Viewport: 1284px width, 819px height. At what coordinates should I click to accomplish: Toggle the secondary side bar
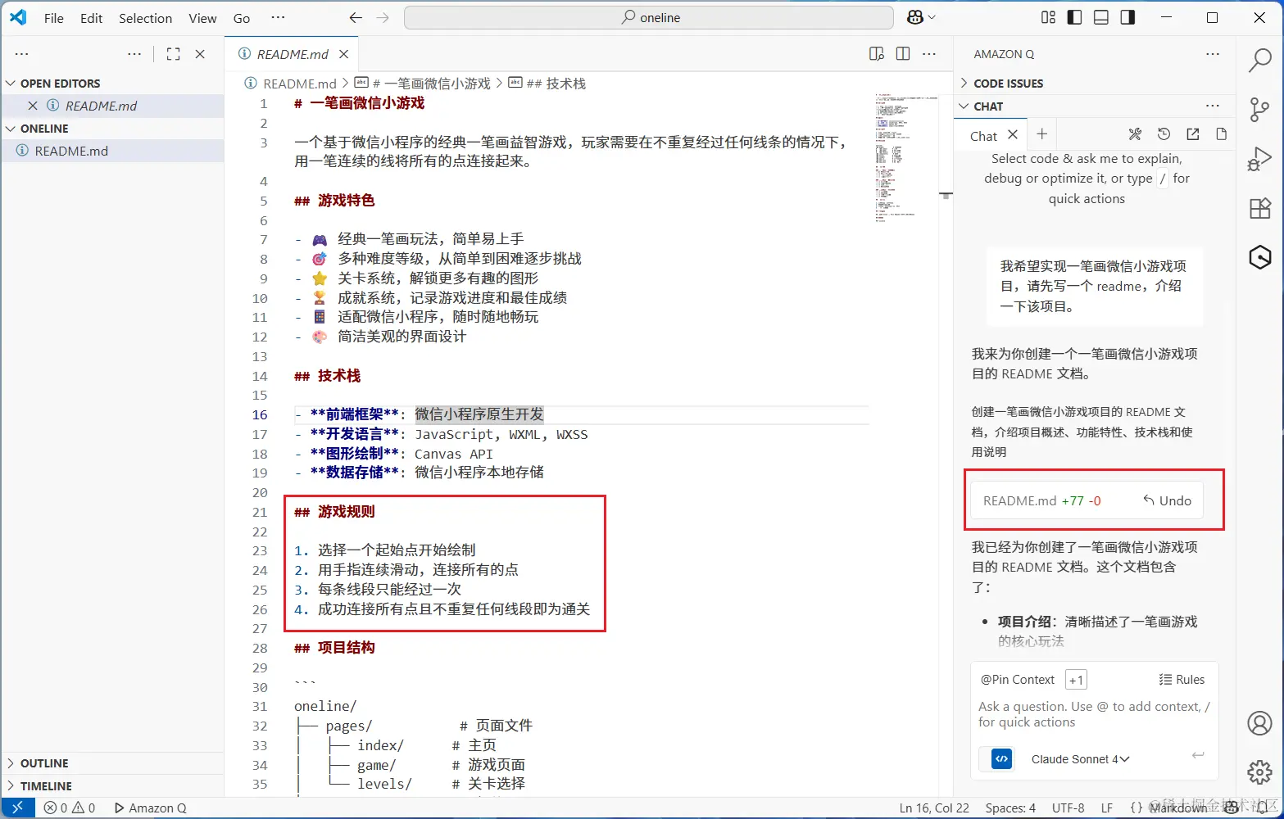(x=1128, y=17)
